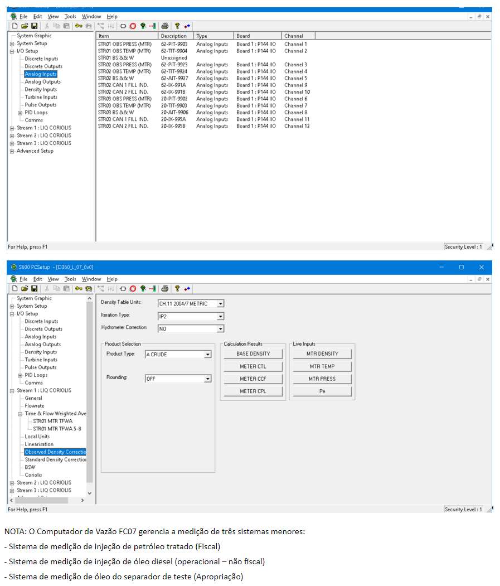The height and width of the screenshot is (586, 500).
Task: Click Open folder icon in Density Correction window
Action: 25,288
